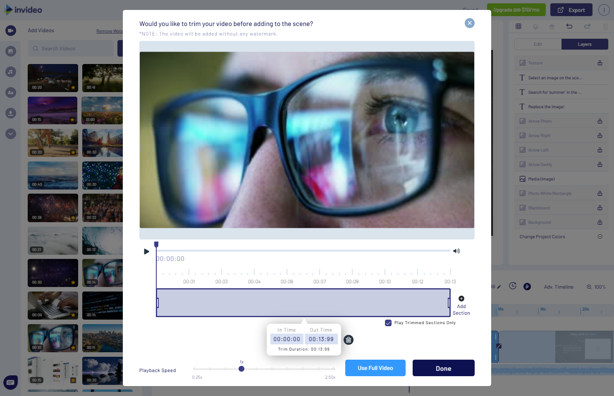Confirm trim with the Done button
The height and width of the screenshot is (396, 614).
pos(444,368)
